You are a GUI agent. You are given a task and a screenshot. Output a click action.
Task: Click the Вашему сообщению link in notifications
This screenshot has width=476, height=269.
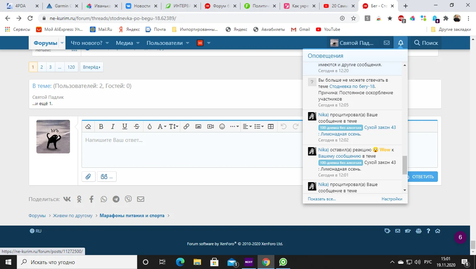click(x=339, y=156)
